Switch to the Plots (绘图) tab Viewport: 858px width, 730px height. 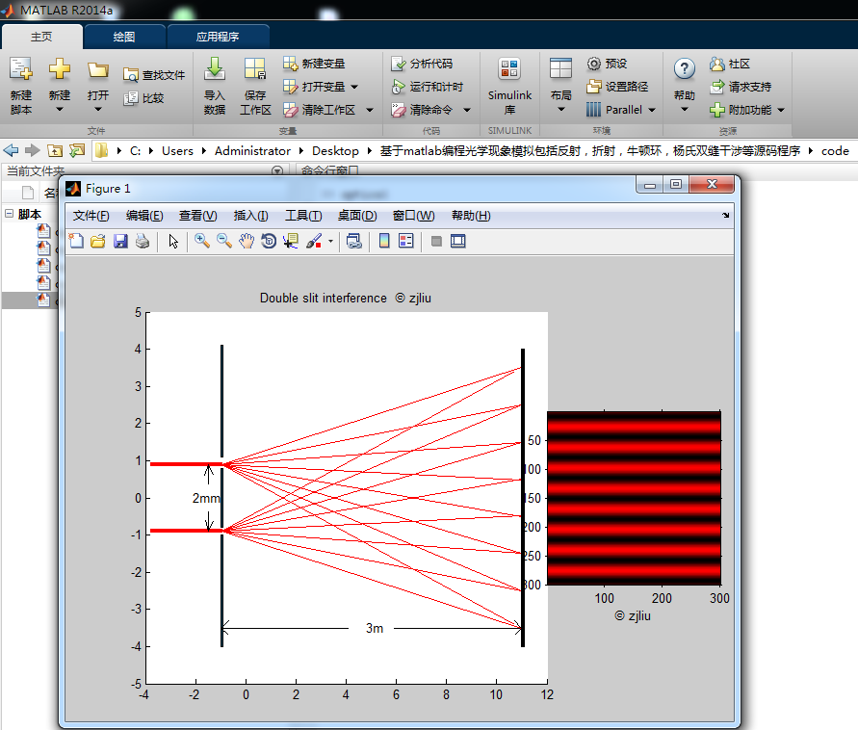click(124, 37)
